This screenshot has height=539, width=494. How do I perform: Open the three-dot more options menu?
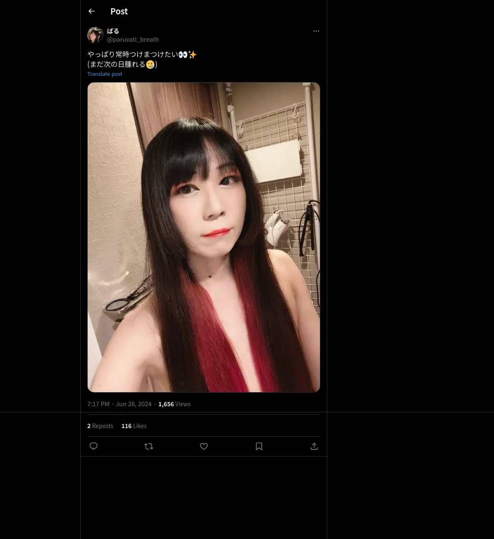coord(316,31)
